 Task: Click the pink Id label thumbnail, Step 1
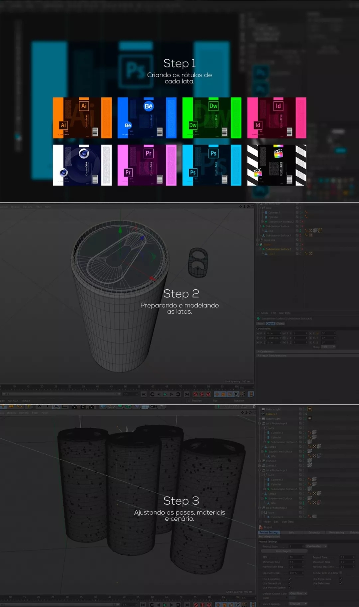click(277, 118)
